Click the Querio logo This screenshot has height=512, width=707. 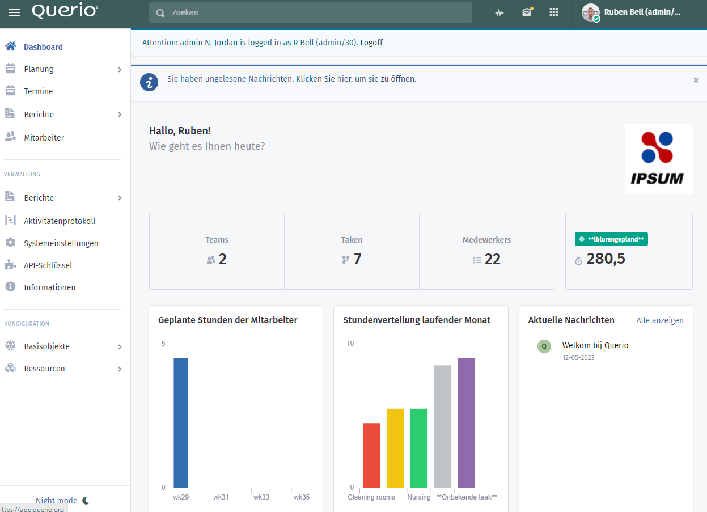click(x=65, y=11)
